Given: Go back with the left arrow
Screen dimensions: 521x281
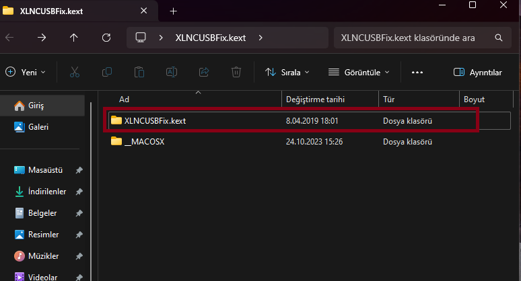Looking at the screenshot, I should [x=9, y=38].
